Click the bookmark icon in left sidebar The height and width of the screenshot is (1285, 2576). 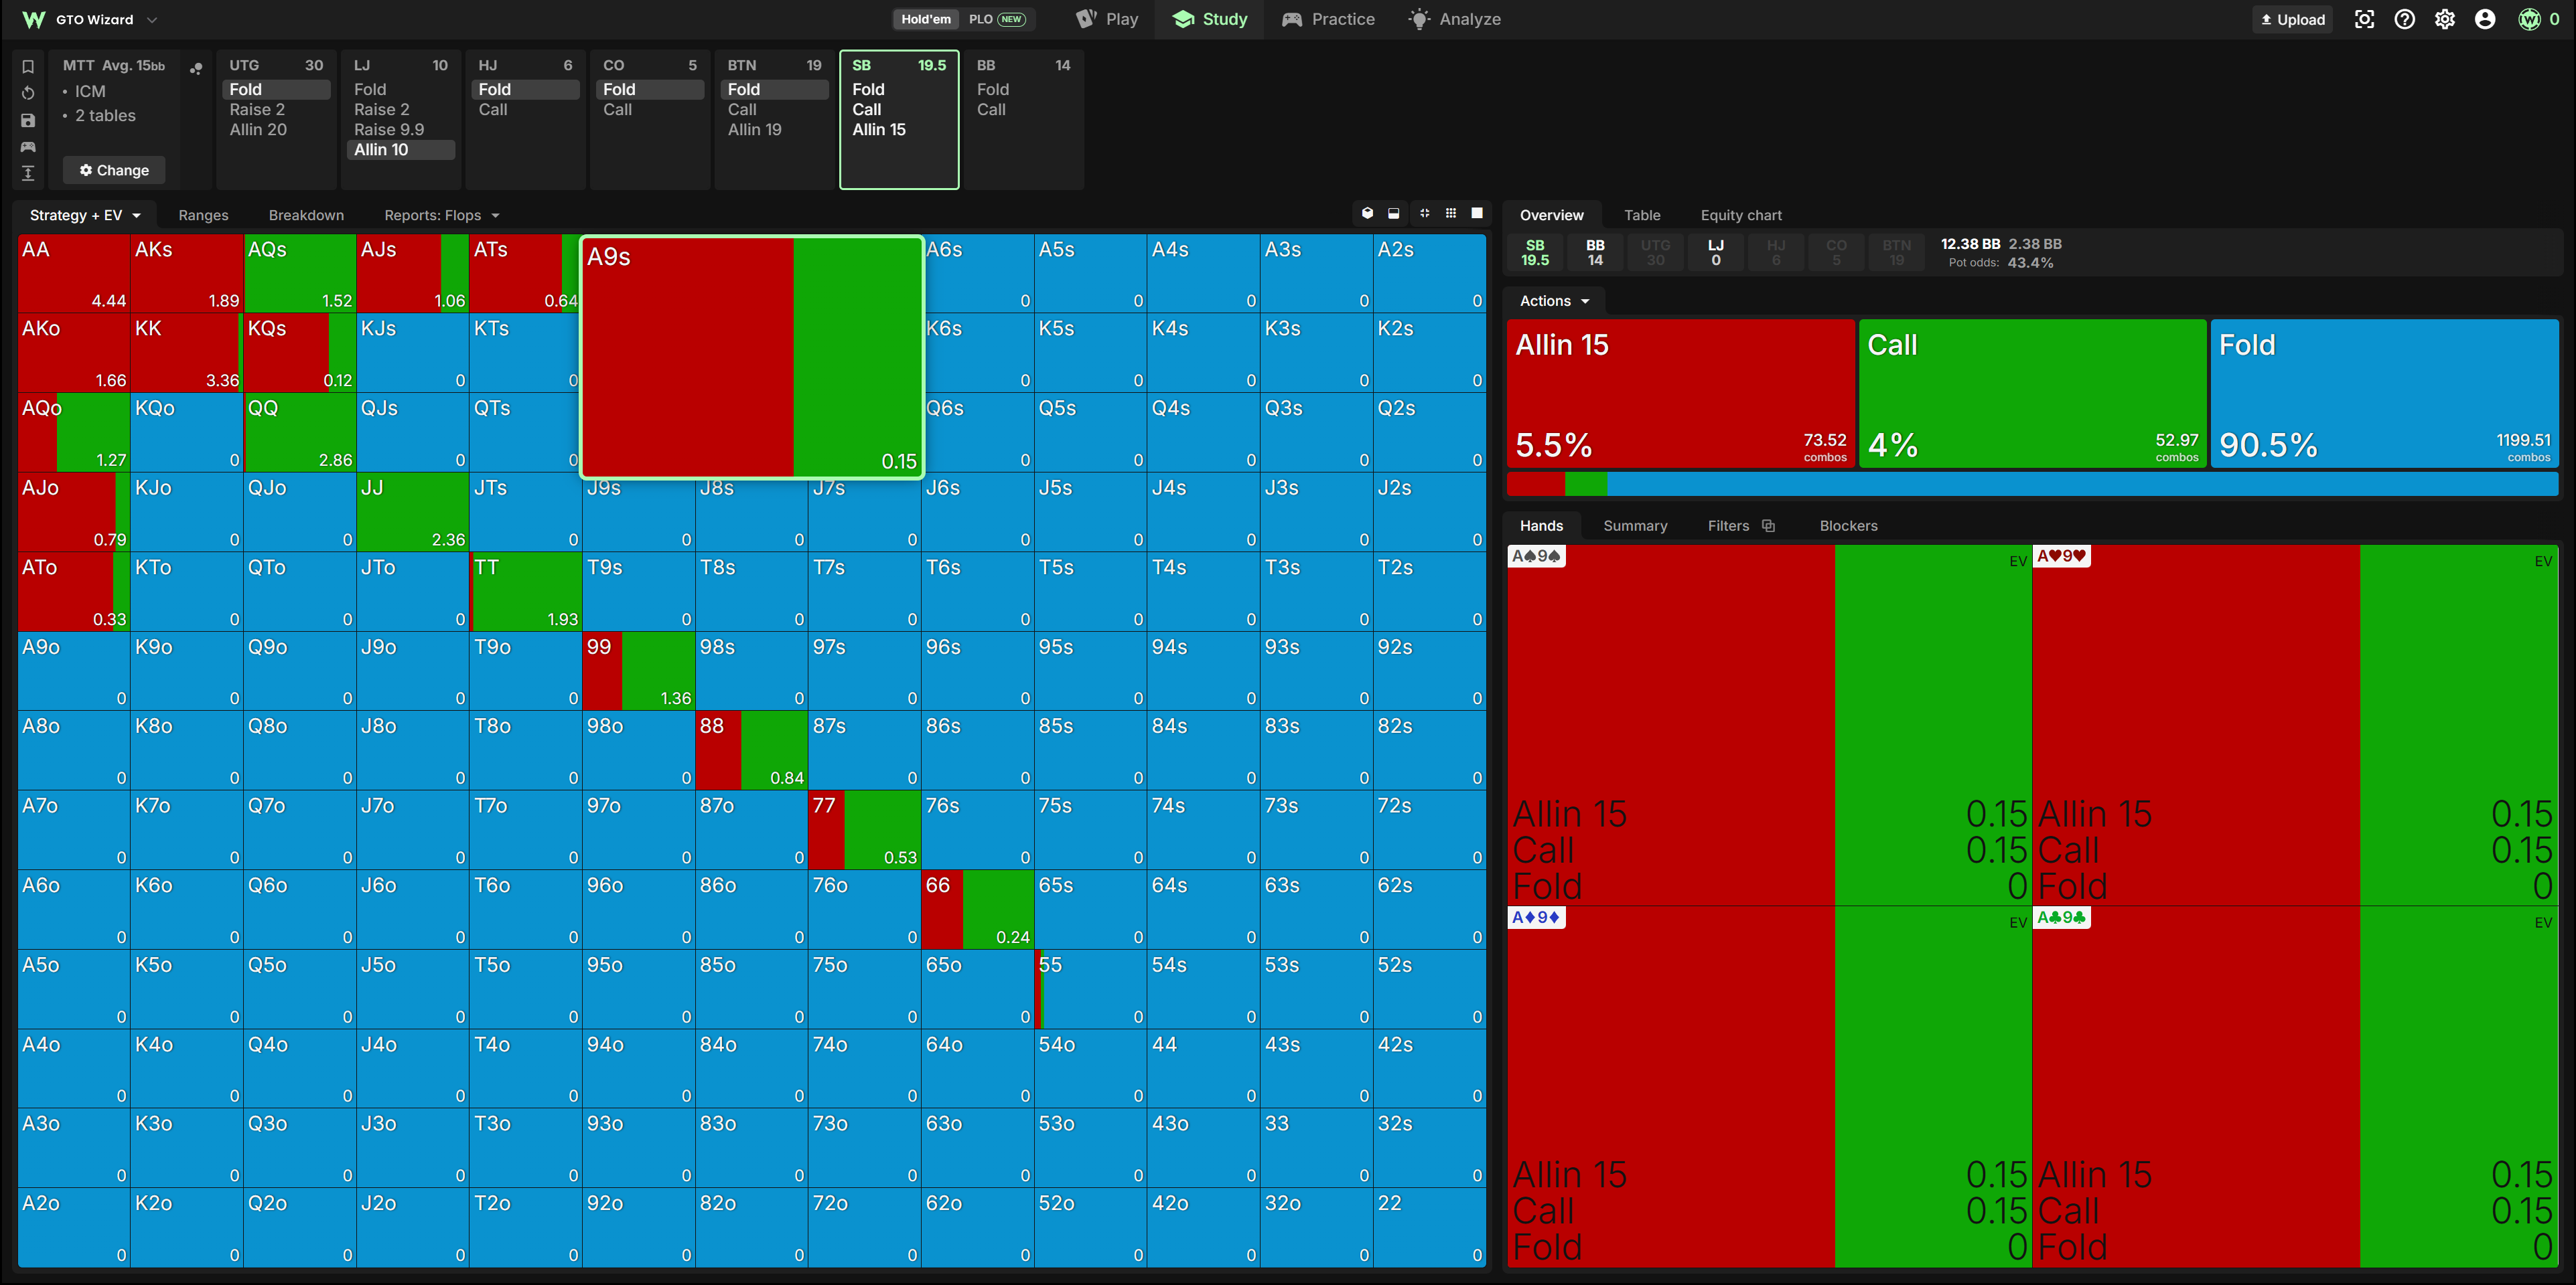28,67
